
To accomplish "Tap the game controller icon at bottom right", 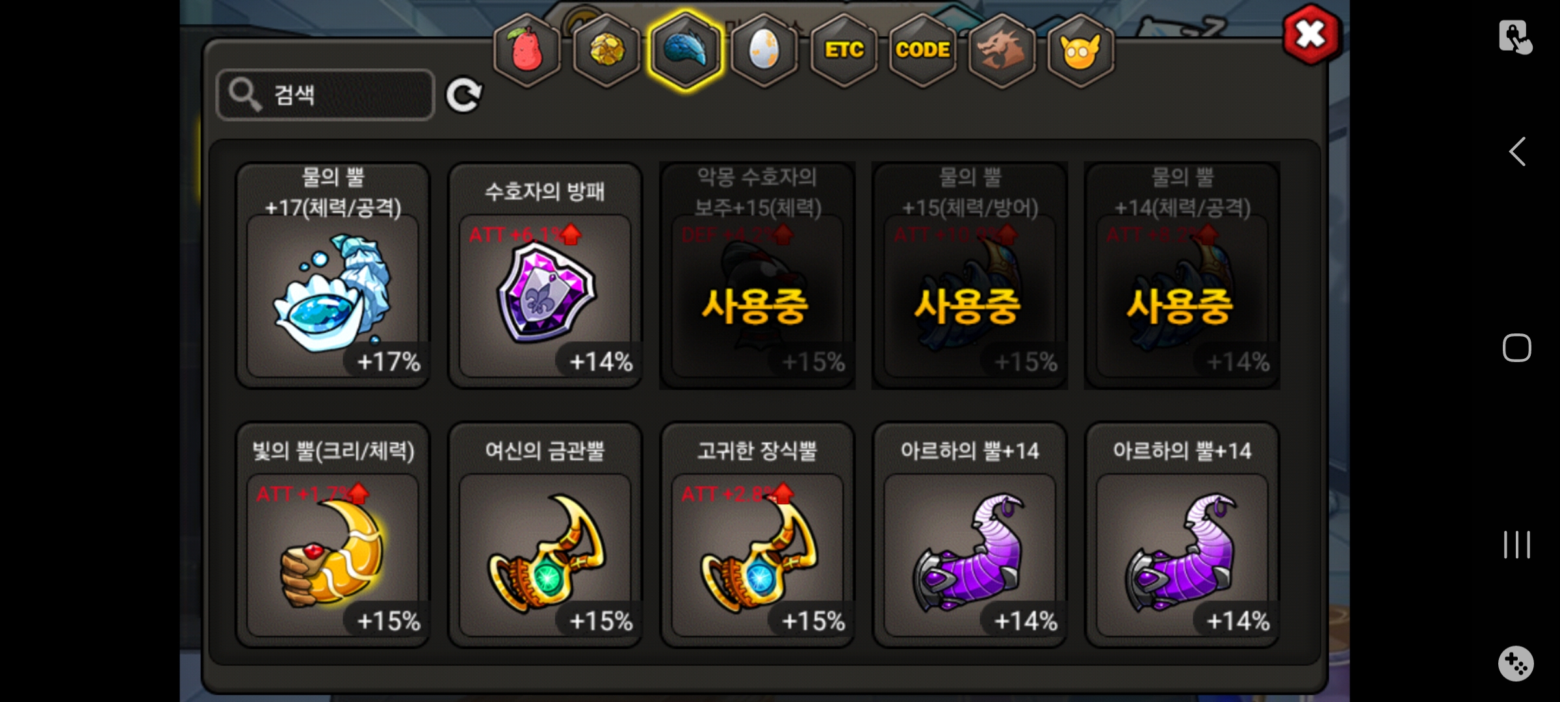I will [x=1516, y=664].
